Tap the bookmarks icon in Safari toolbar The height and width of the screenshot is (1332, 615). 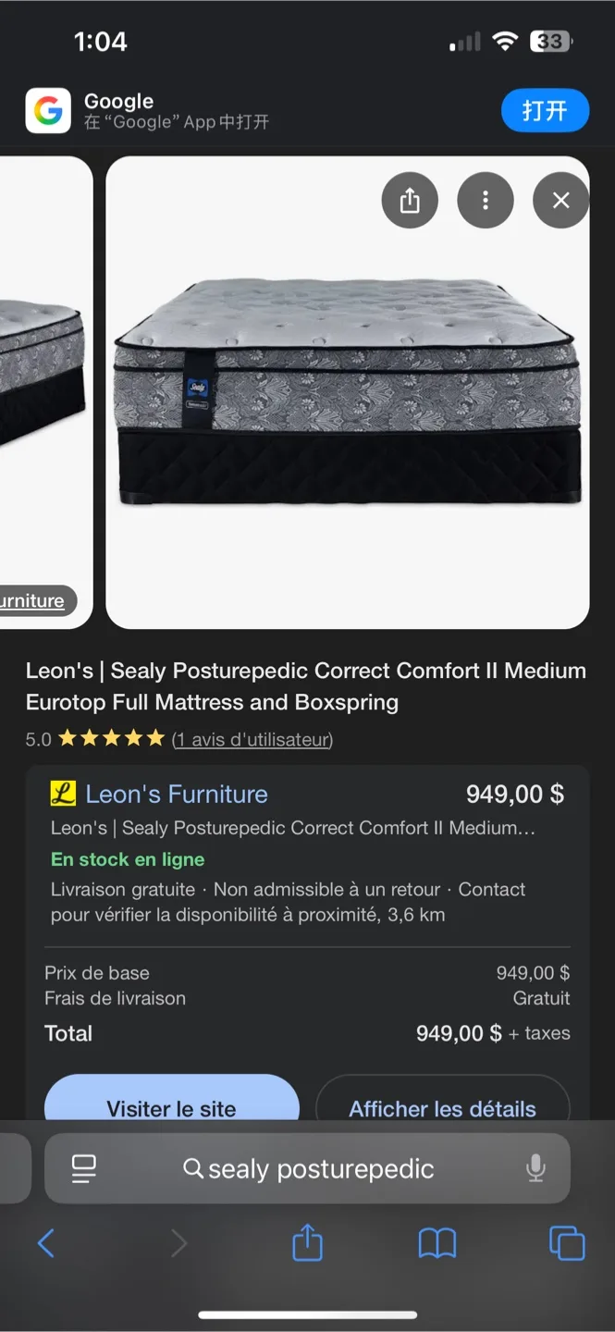(x=435, y=1244)
